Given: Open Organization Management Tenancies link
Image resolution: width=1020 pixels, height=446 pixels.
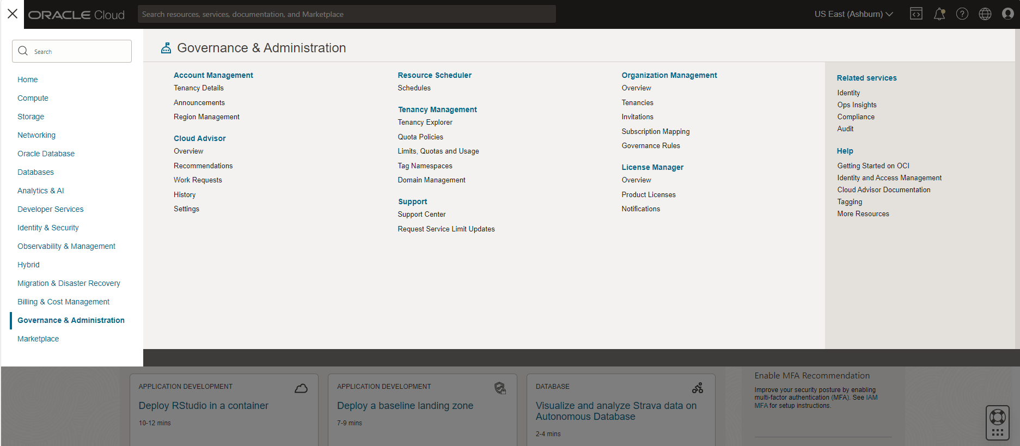Looking at the screenshot, I should (637, 103).
